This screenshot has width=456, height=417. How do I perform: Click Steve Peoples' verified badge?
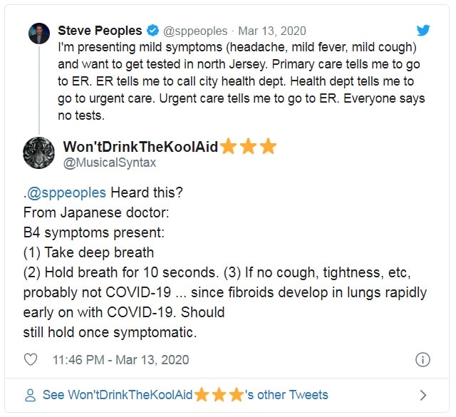[x=152, y=31]
